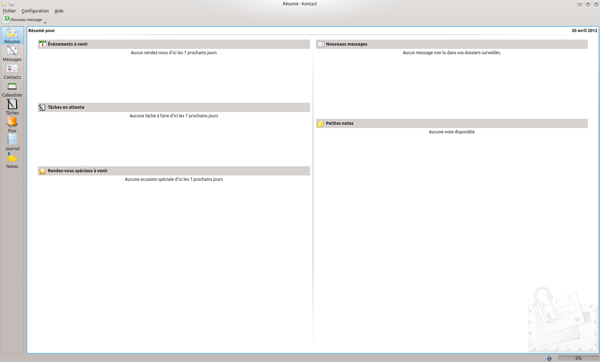Open the Flux RSS feed reader
Screen dimensions: 600x362
coord(12,125)
